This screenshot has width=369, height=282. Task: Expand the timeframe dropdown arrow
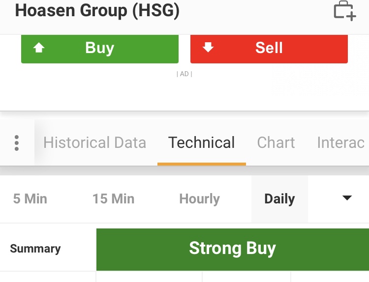347,198
